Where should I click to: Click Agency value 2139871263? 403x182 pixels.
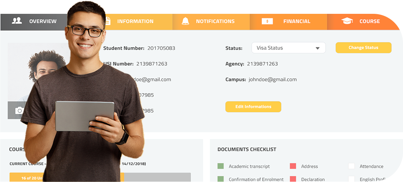262,64
